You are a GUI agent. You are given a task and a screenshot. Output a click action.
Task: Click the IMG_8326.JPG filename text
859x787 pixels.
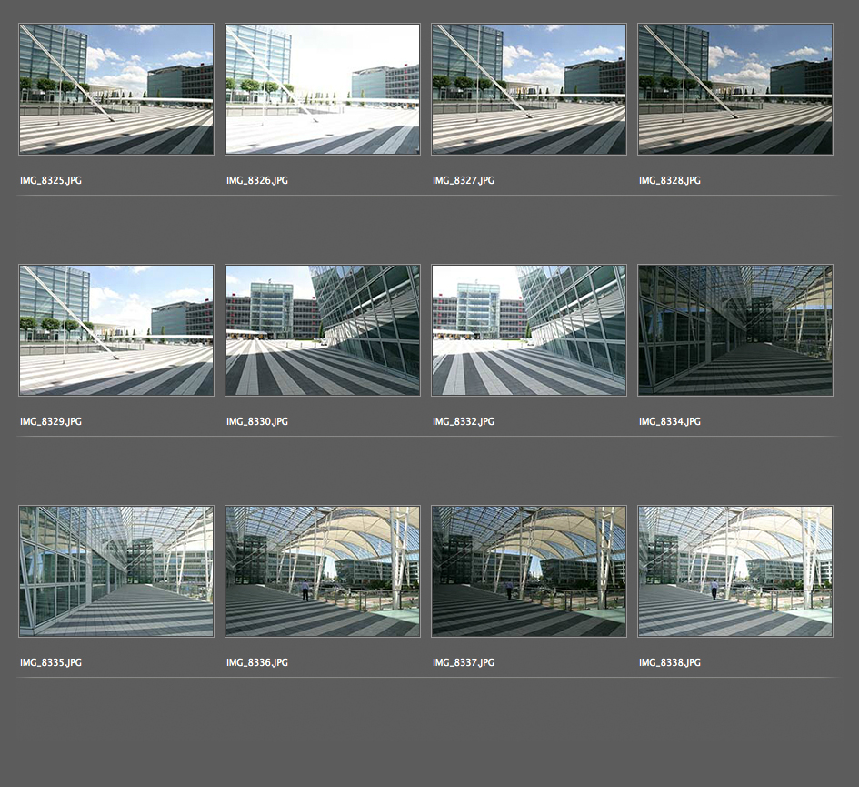[257, 181]
